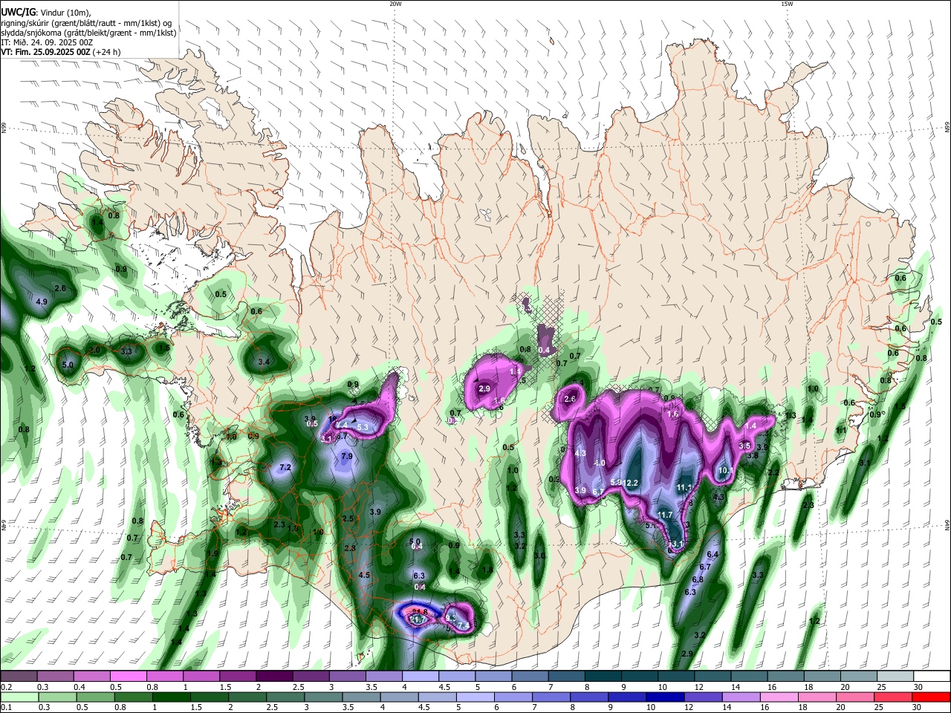The image size is (951, 713).
Task: Click the '15W' longitude label
Action: 787,4
